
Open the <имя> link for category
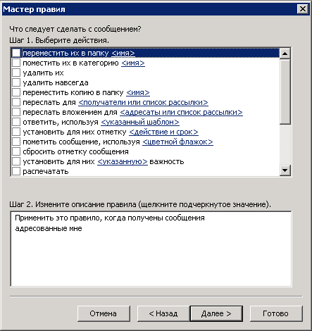(x=133, y=63)
